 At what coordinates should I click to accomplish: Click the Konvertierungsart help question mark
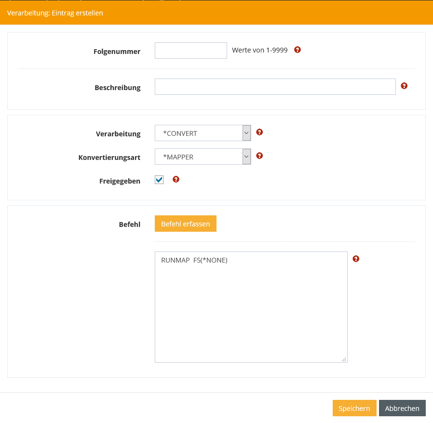(x=259, y=156)
